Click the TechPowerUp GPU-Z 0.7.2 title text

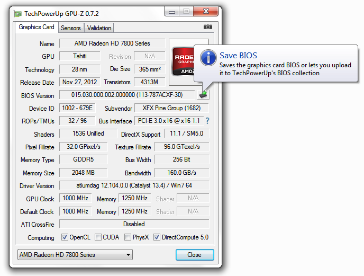tap(61, 14)
